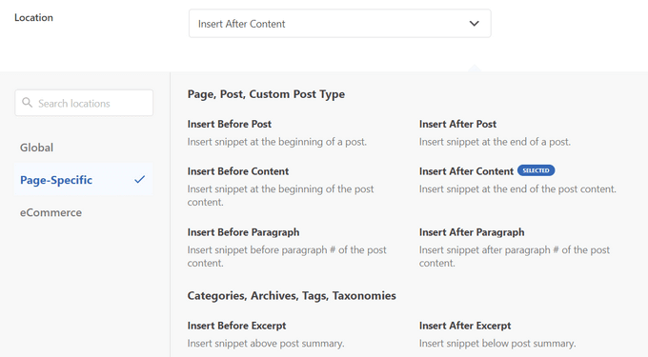Click text 'Insert snippet below post summary.'
The height and width of the screenshot is (357, 648).
(x=497, y=343)
